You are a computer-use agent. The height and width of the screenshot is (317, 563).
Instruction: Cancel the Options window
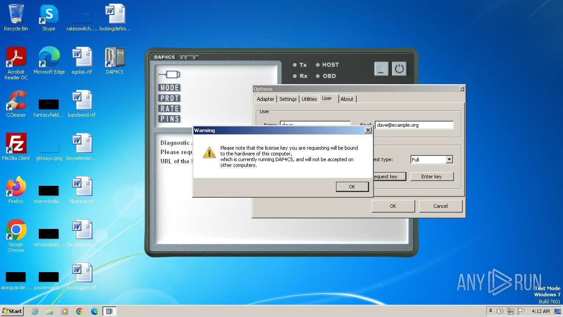coord(440,206)
